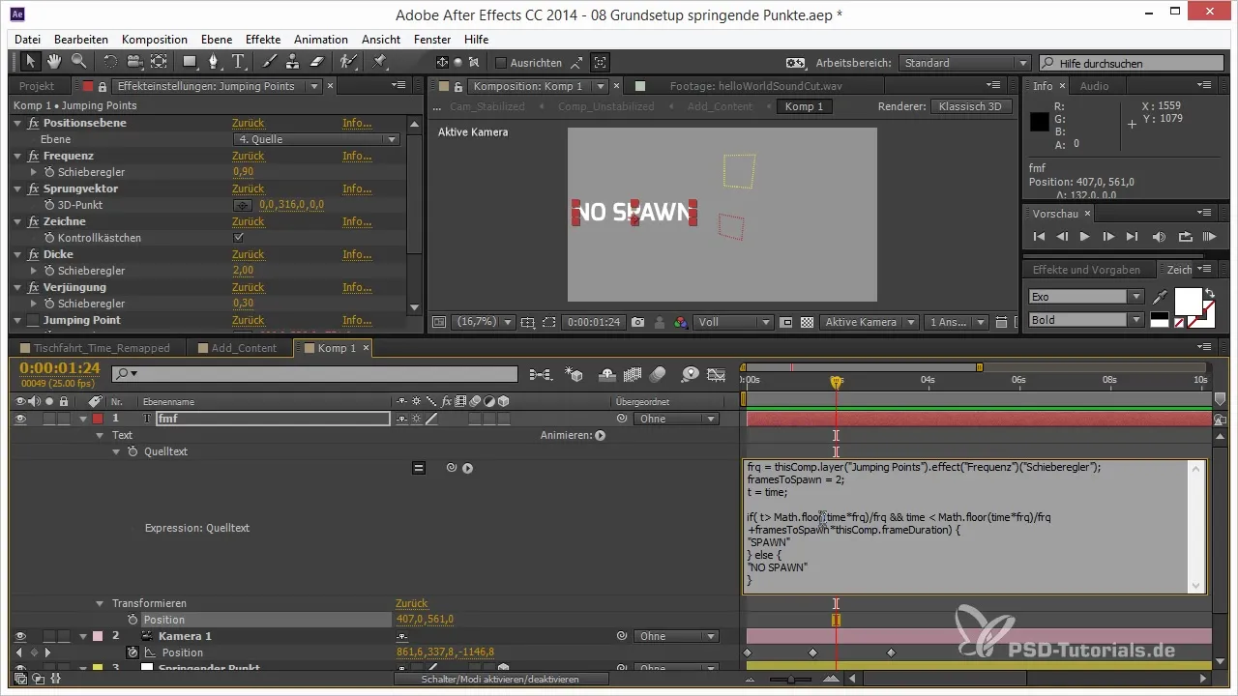The width and height of the screenshot is (1238, 696).
Task: Open the Animation menu
Action: click(x=321, y=40)
